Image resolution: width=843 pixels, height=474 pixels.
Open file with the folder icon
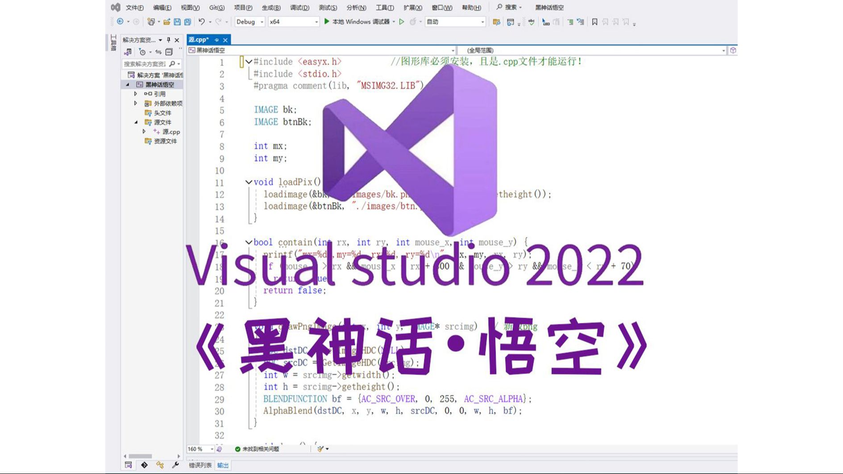(x=166, y=21)
